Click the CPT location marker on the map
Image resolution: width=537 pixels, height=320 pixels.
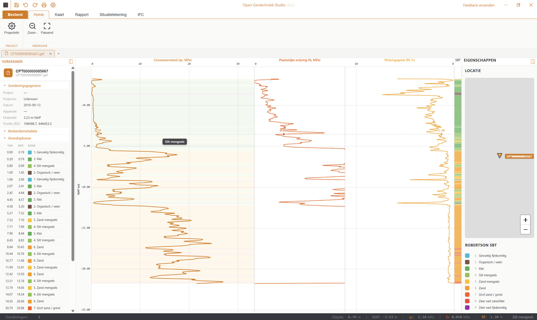coord(499,156)
